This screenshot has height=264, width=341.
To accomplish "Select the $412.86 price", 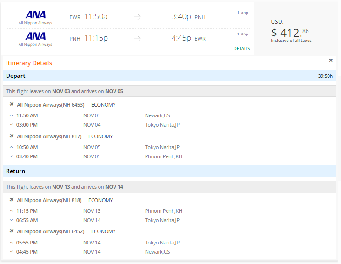I will pyautogui.click(x=290, y=33).
